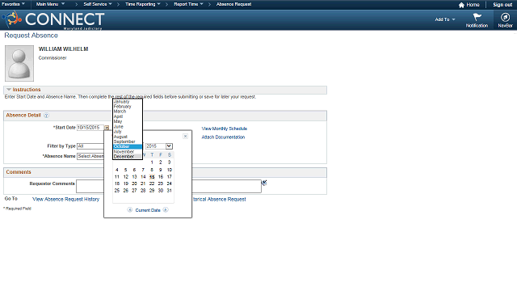Select April in month list
The width and height of the screenshot is (517, 291).
click(x=128, y=116)
